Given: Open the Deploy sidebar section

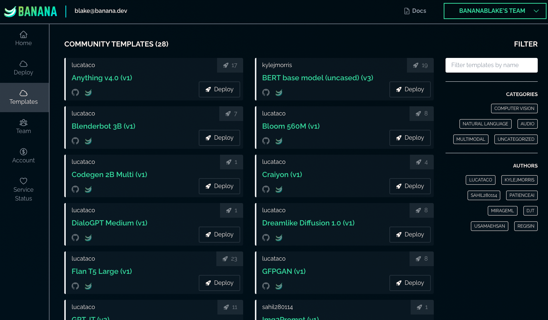Looking at the screenshot, I should coord(24,68).
